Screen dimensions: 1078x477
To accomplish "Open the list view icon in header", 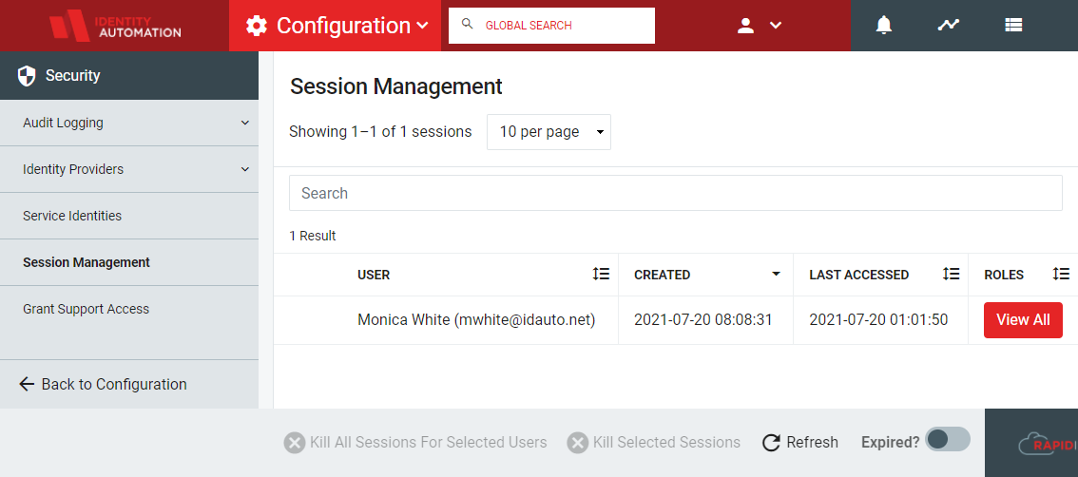I will click(x=1013, y=26).
